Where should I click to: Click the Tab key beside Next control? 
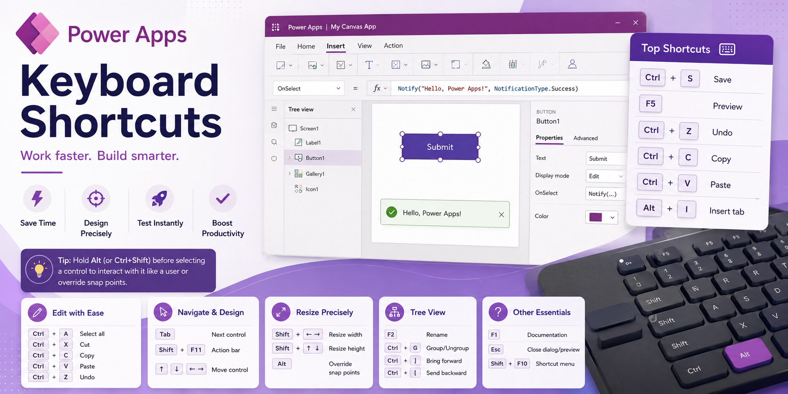(165, 334)
